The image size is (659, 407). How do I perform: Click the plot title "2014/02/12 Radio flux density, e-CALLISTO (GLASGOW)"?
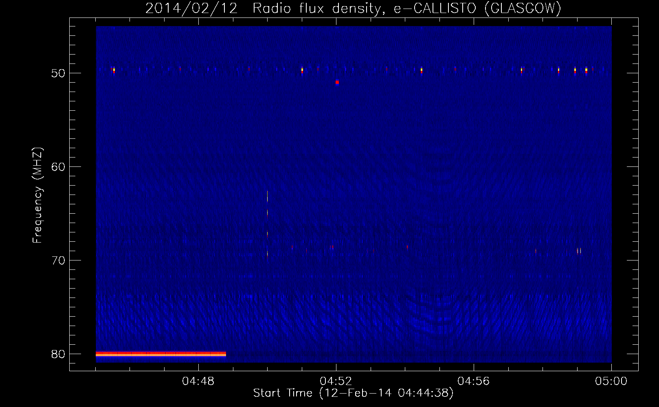(353, 8)
